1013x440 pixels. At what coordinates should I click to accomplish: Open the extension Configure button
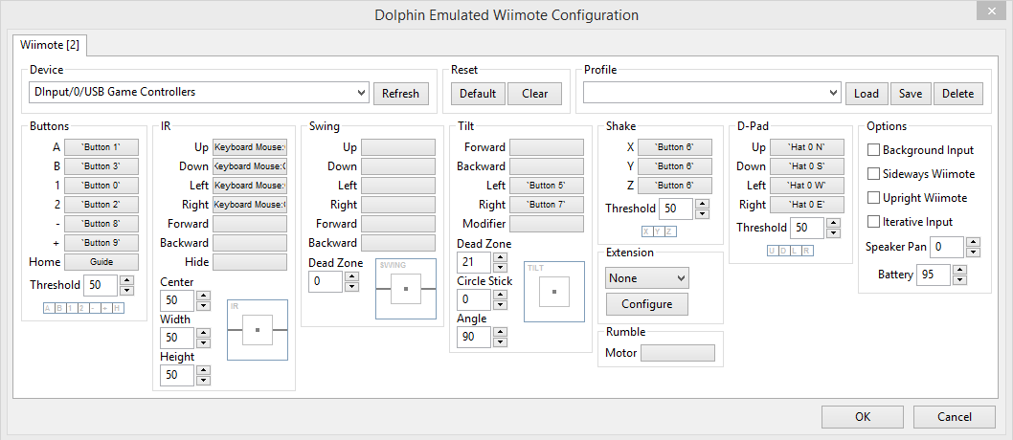tap(647, 304)
